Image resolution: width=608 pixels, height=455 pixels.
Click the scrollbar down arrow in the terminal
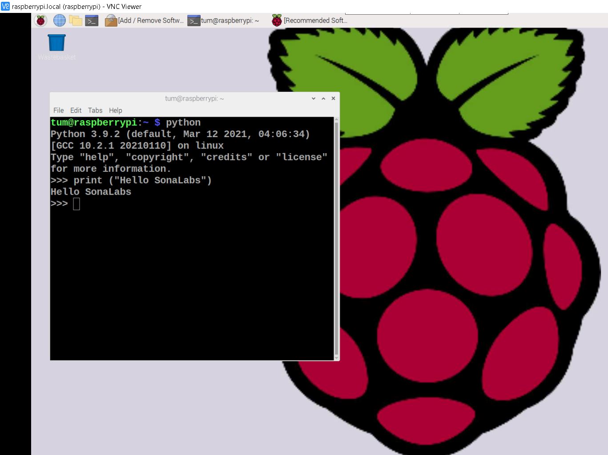pyautogui.click(x=336, y=357)
